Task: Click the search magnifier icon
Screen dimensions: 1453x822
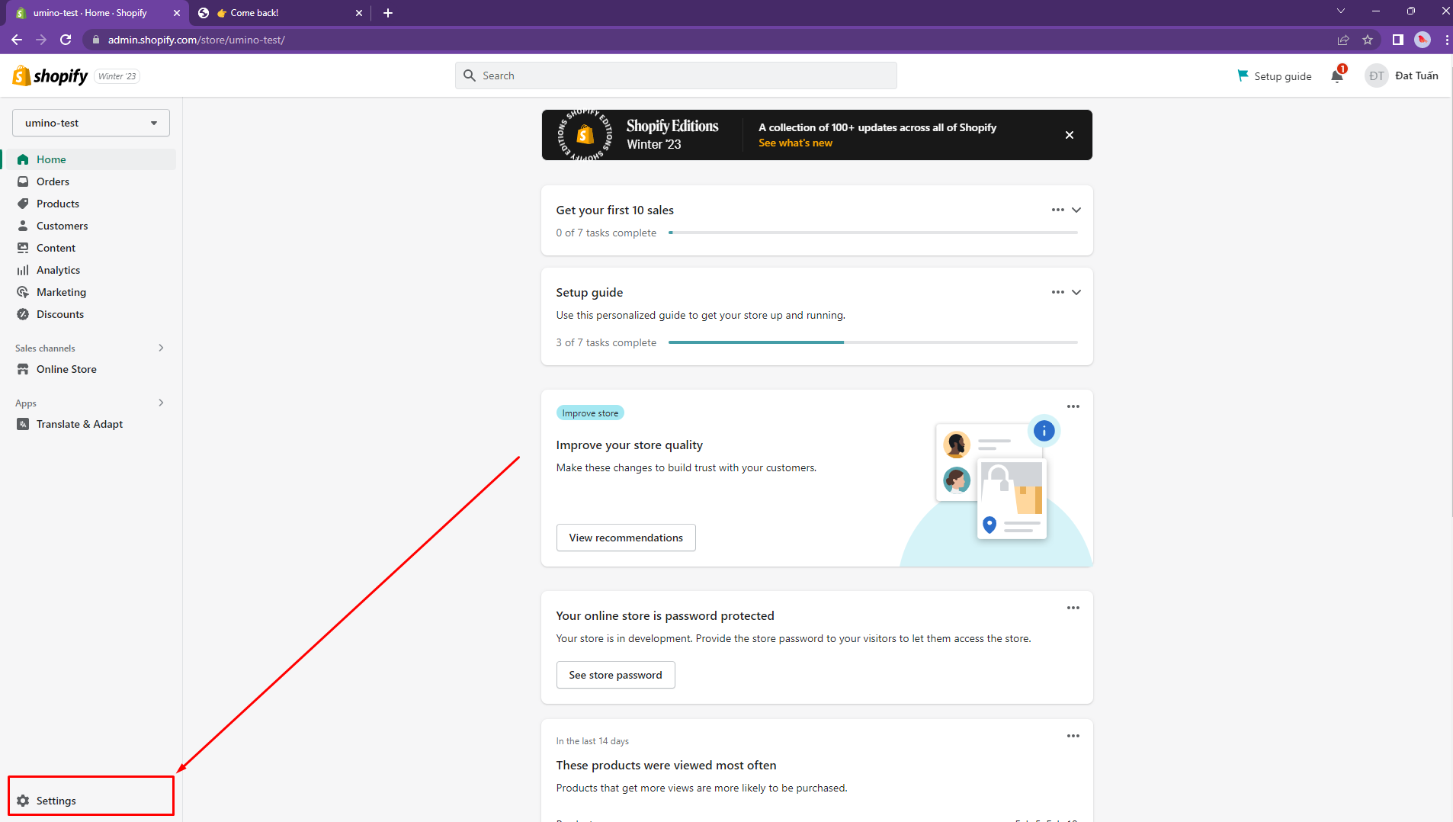Action: 470,75
